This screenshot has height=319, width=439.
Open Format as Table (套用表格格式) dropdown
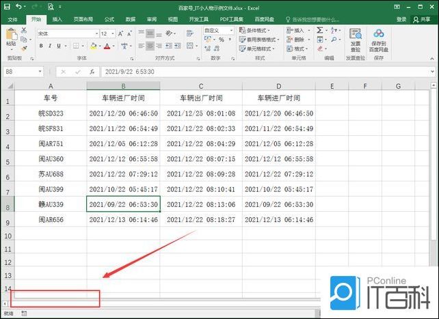click(x=259, y=40)
